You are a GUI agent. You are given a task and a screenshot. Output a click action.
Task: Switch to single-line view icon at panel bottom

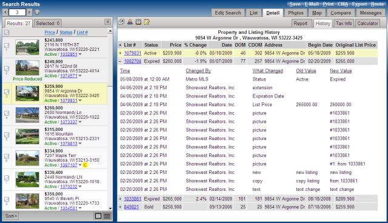[98, 216]
